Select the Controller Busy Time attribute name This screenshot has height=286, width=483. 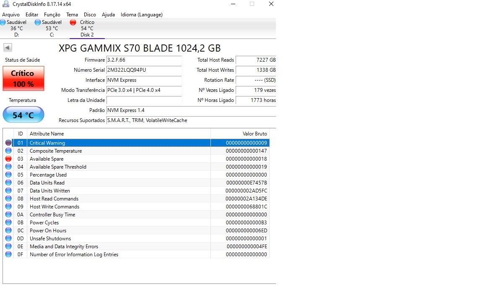click(x=52, y=215)
